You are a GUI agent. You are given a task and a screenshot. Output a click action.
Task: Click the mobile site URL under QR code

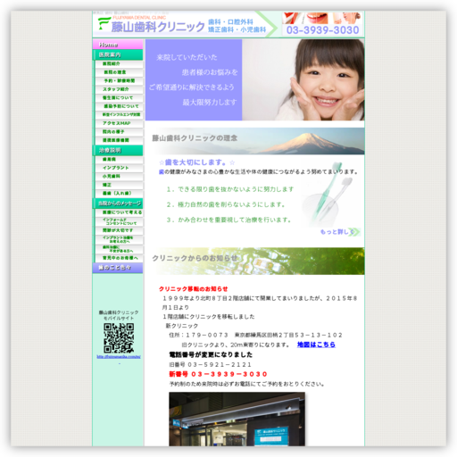119,357
